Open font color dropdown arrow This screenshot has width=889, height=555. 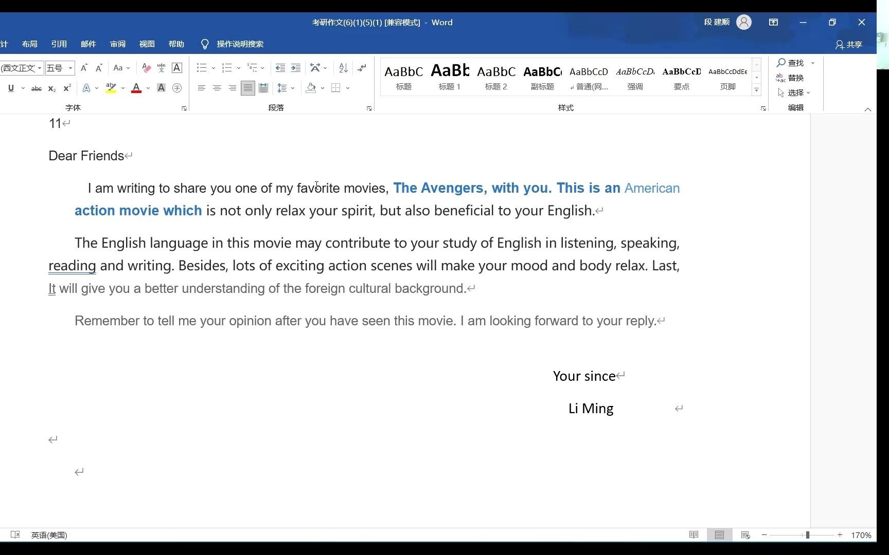click(x=148, y=88)
